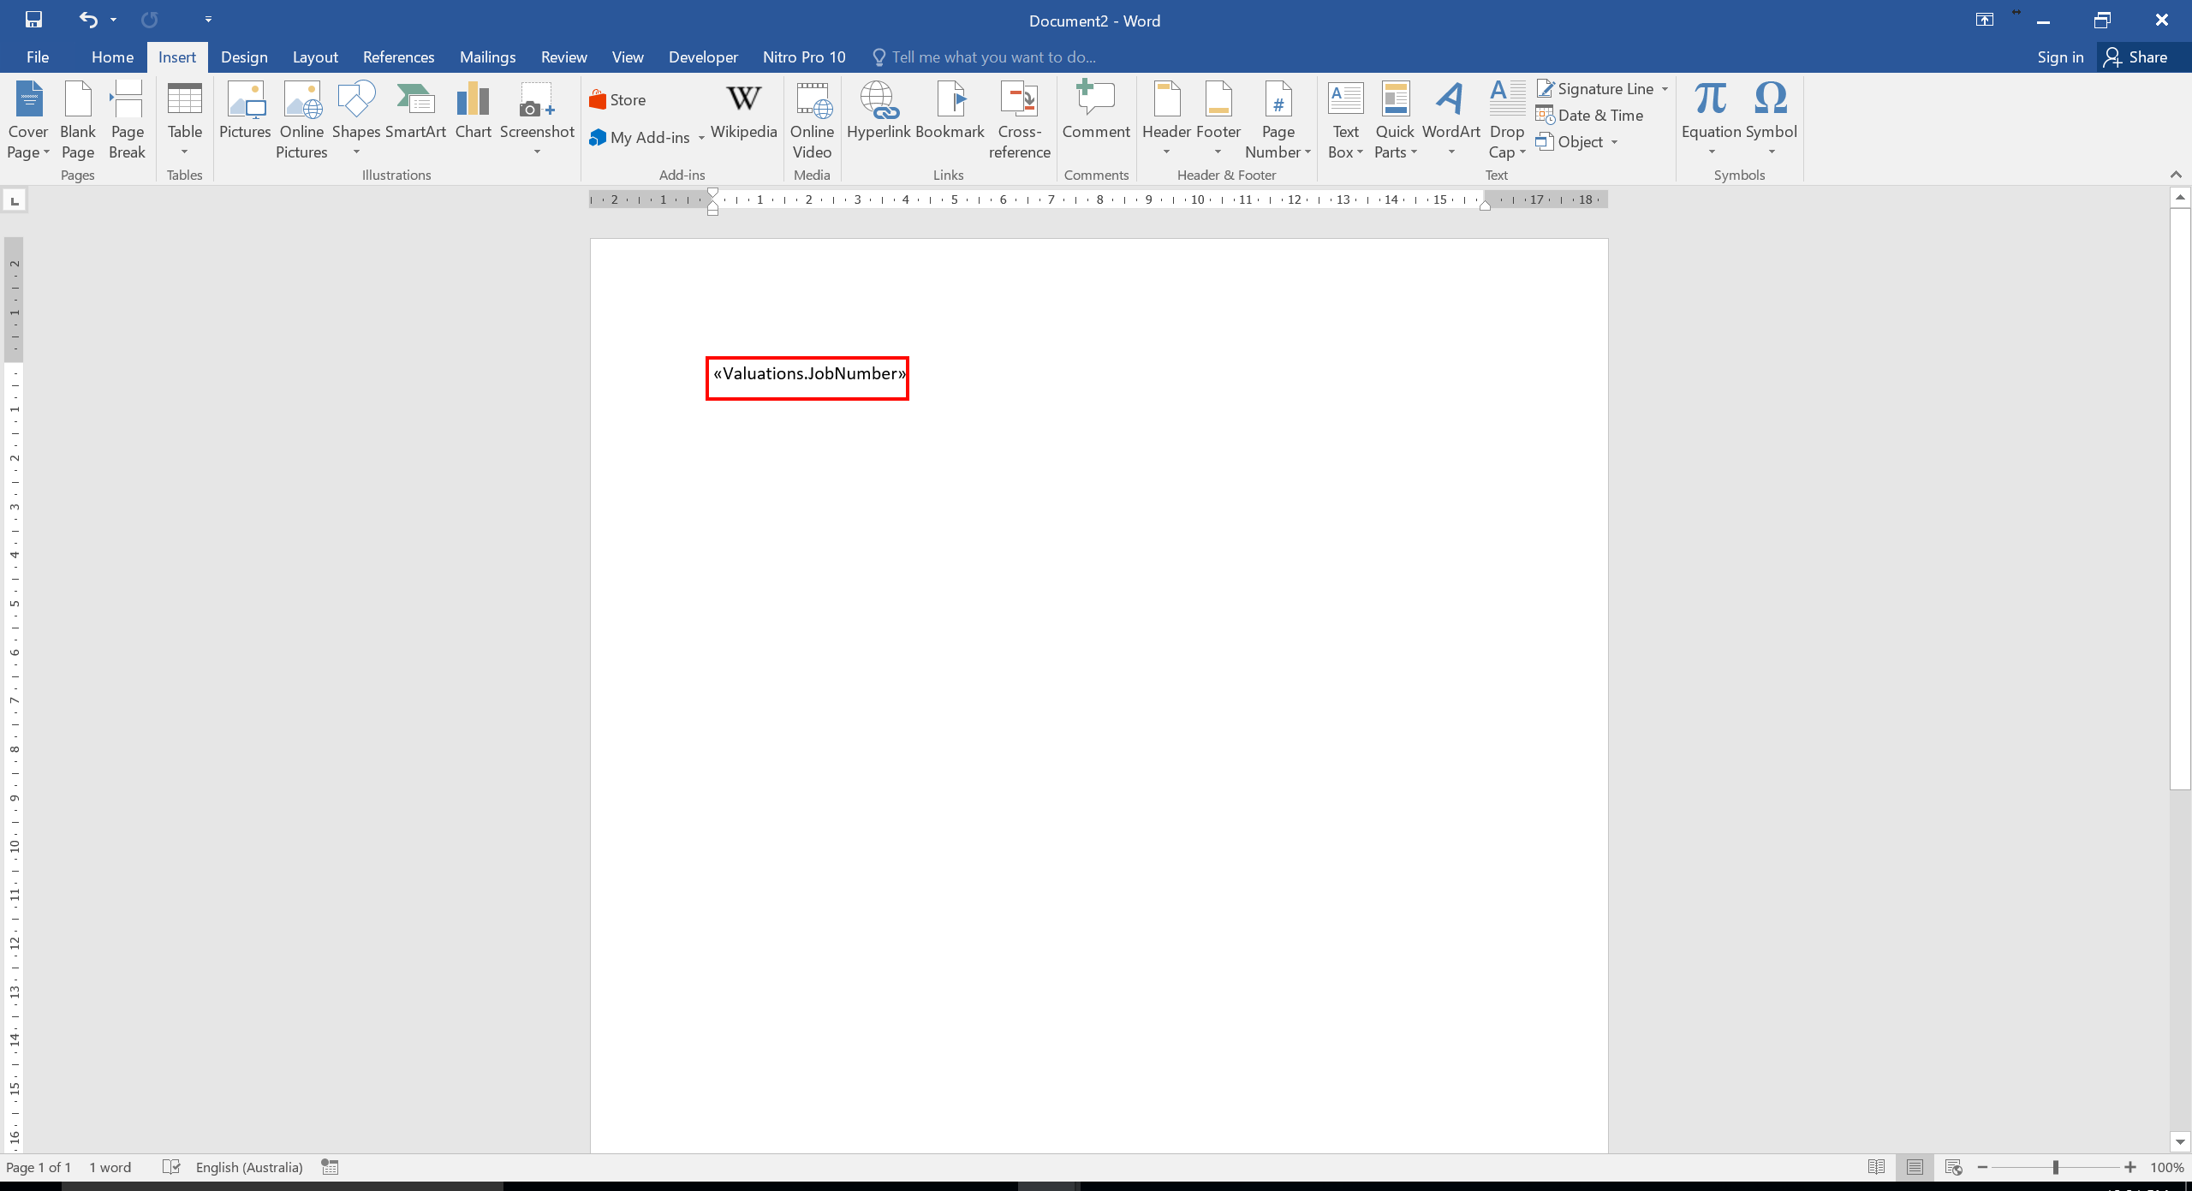Viewport: 2192px width, 1191px height.
Task: Insert a Hyperlink
Action: (878, 111)
